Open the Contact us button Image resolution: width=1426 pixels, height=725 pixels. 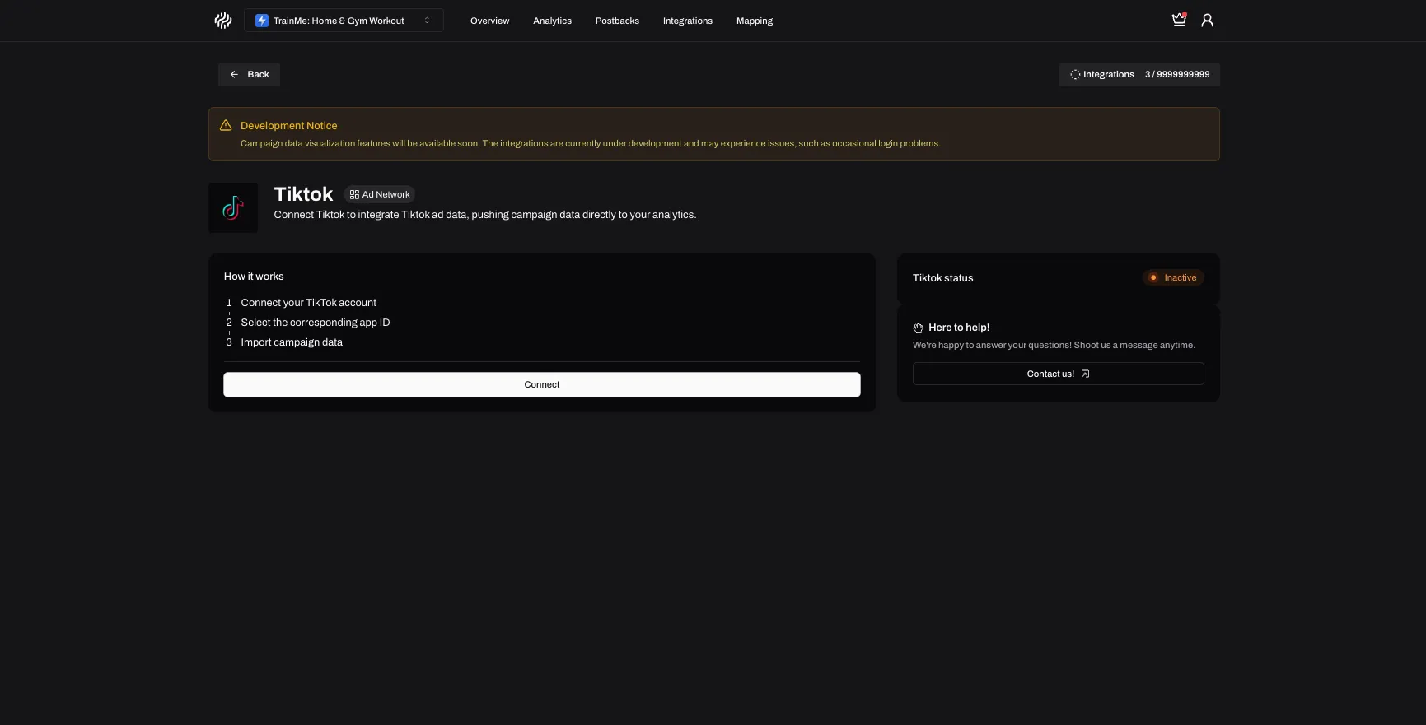coord(1058,374)
